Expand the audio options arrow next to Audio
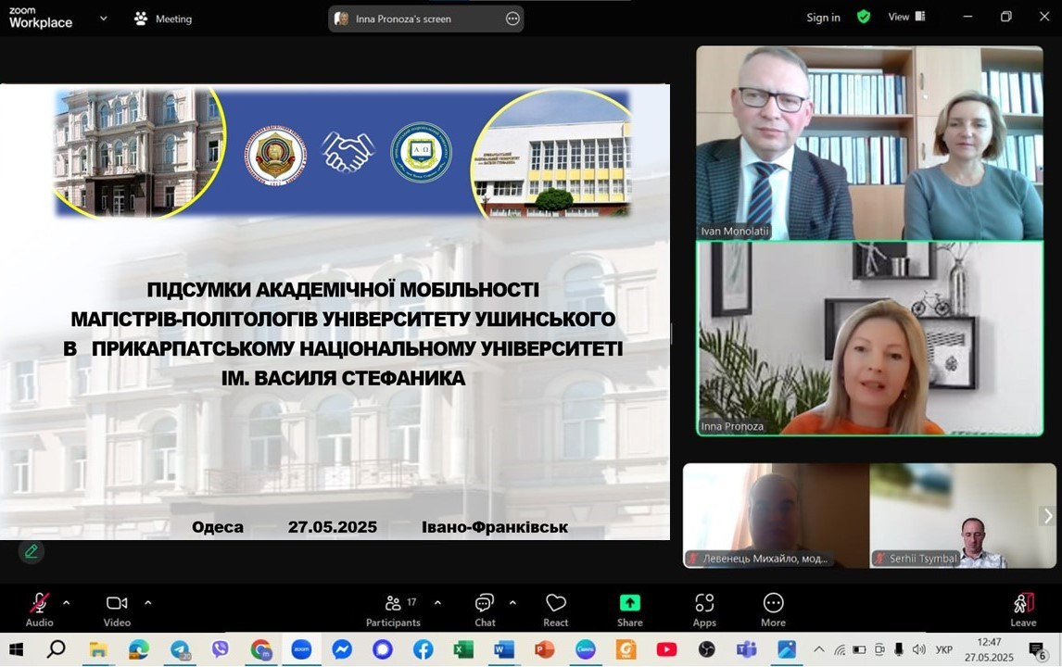Screen dimensions: 1062x667 tap(67, 602)
